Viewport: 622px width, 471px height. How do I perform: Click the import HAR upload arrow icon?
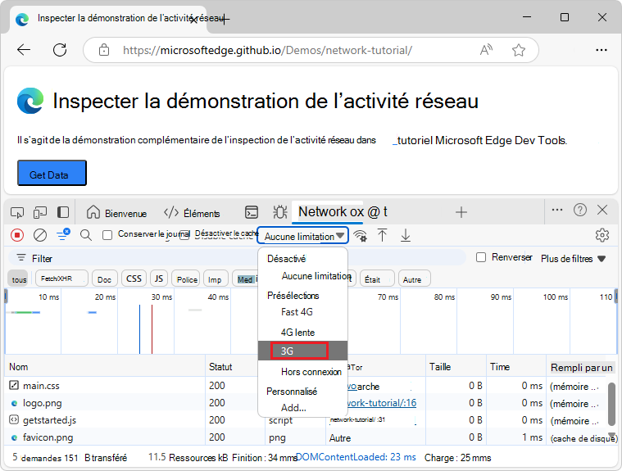[382, 235]
